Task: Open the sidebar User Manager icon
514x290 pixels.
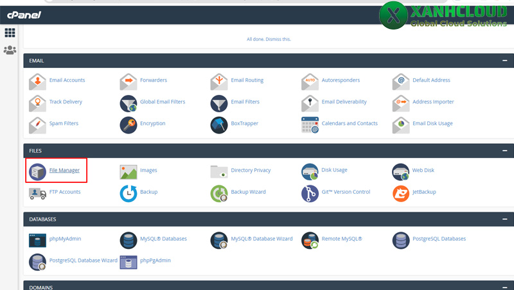Action: [10, 50]
